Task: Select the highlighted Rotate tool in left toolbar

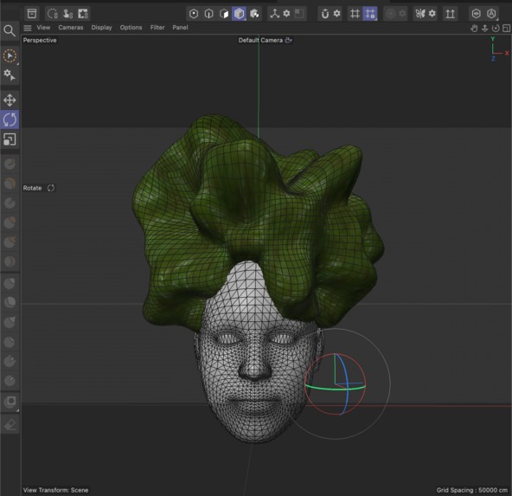Action: click(10, 119)
